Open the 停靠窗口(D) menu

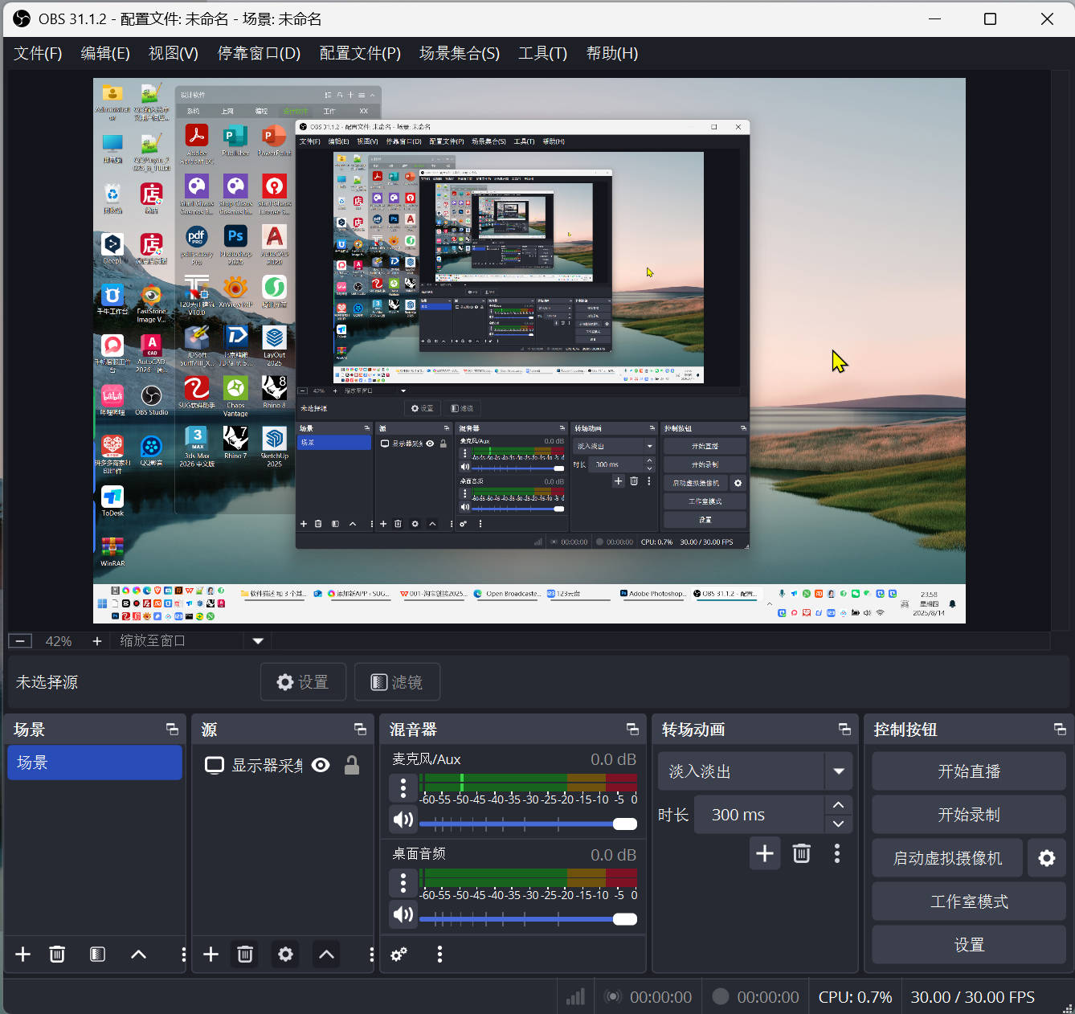(259, 53)
